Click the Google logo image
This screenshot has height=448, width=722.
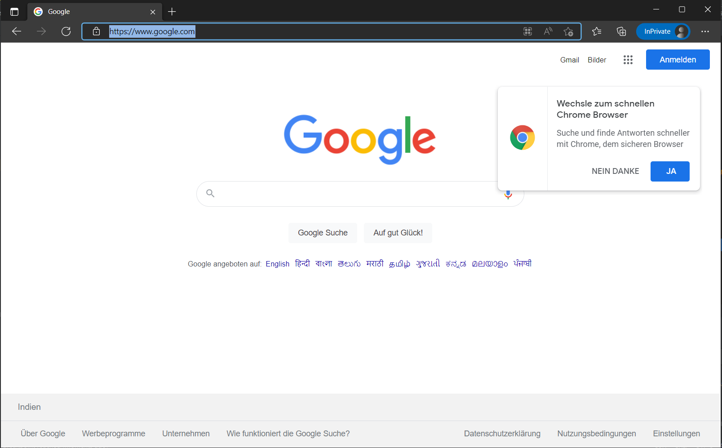[x=359, y=139]
